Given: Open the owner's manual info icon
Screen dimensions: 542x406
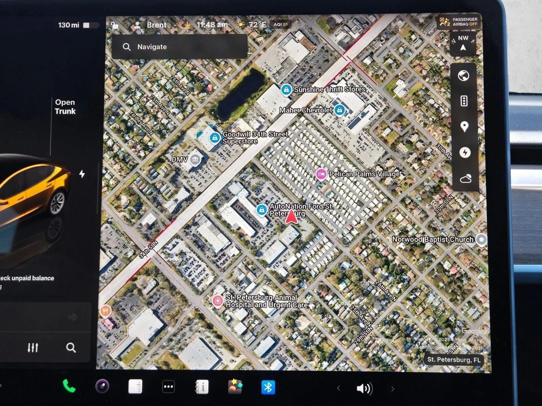Looking at the screenshot, I should coord(202,386).
